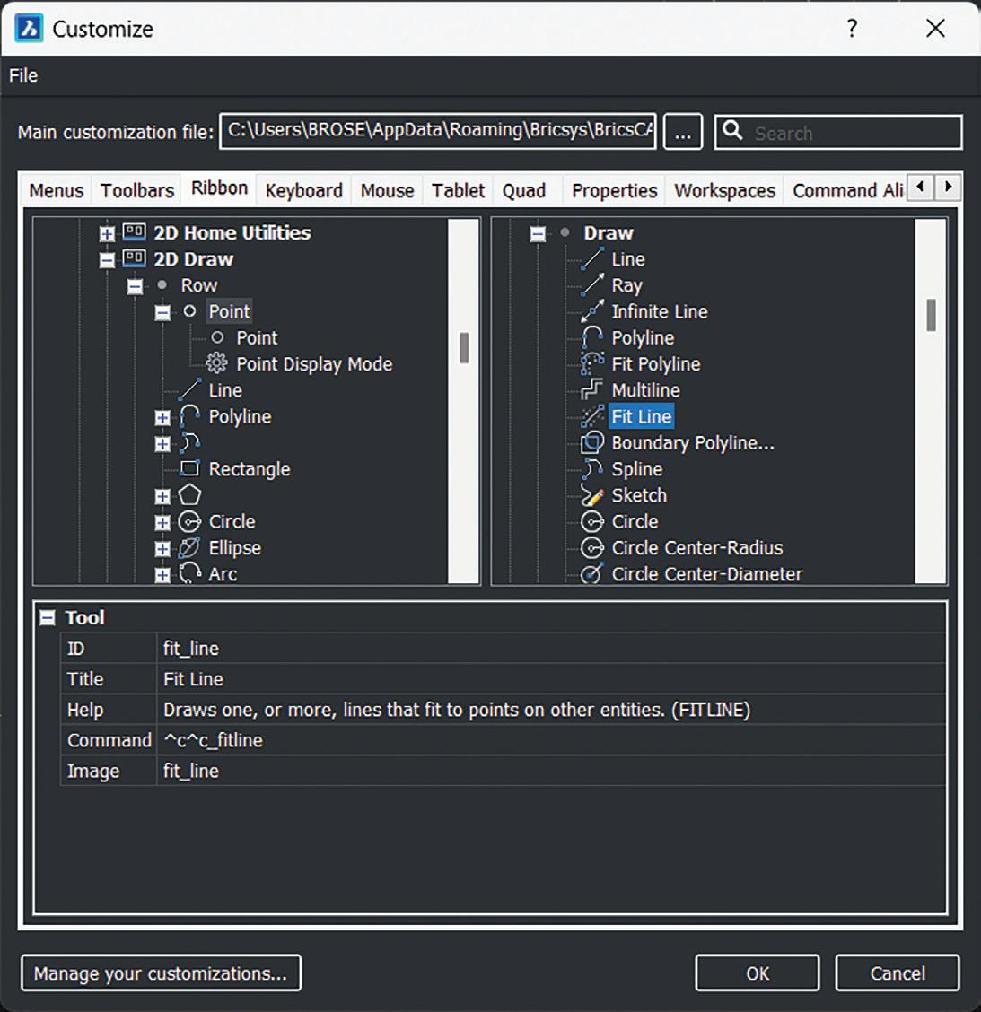Click the Rectangle icon in ribbon tree

190,468
